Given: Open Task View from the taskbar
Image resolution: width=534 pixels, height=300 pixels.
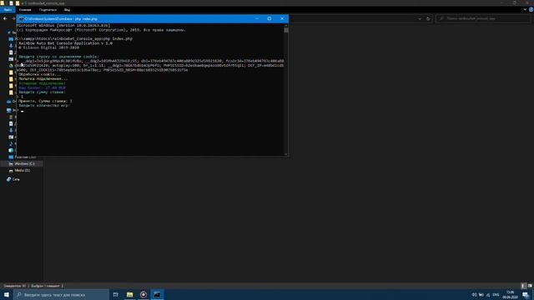Looking at the screenshot, I should click(116, 294).
